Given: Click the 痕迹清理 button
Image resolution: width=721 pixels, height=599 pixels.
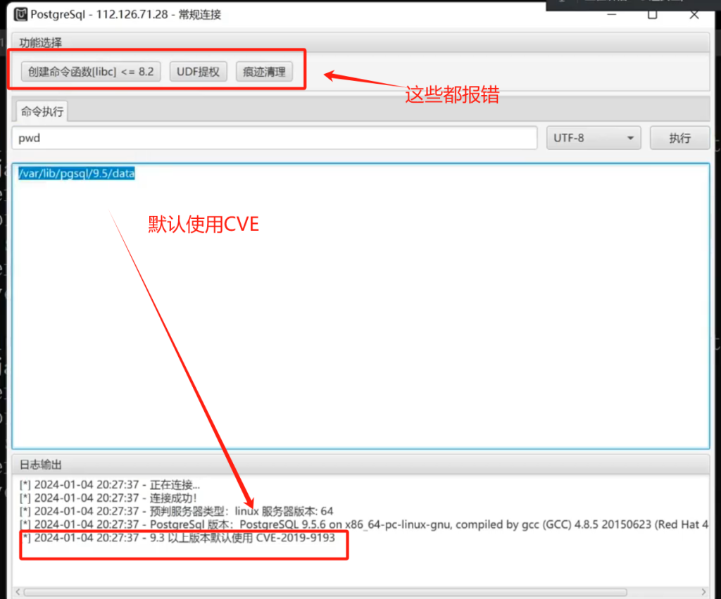Looking at the screenshot, I should (x=264, y=72).
